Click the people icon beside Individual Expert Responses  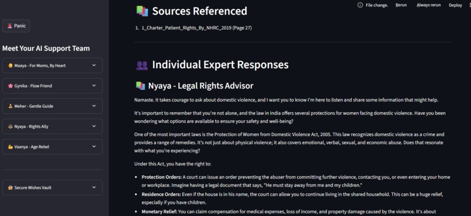[142, 65]
